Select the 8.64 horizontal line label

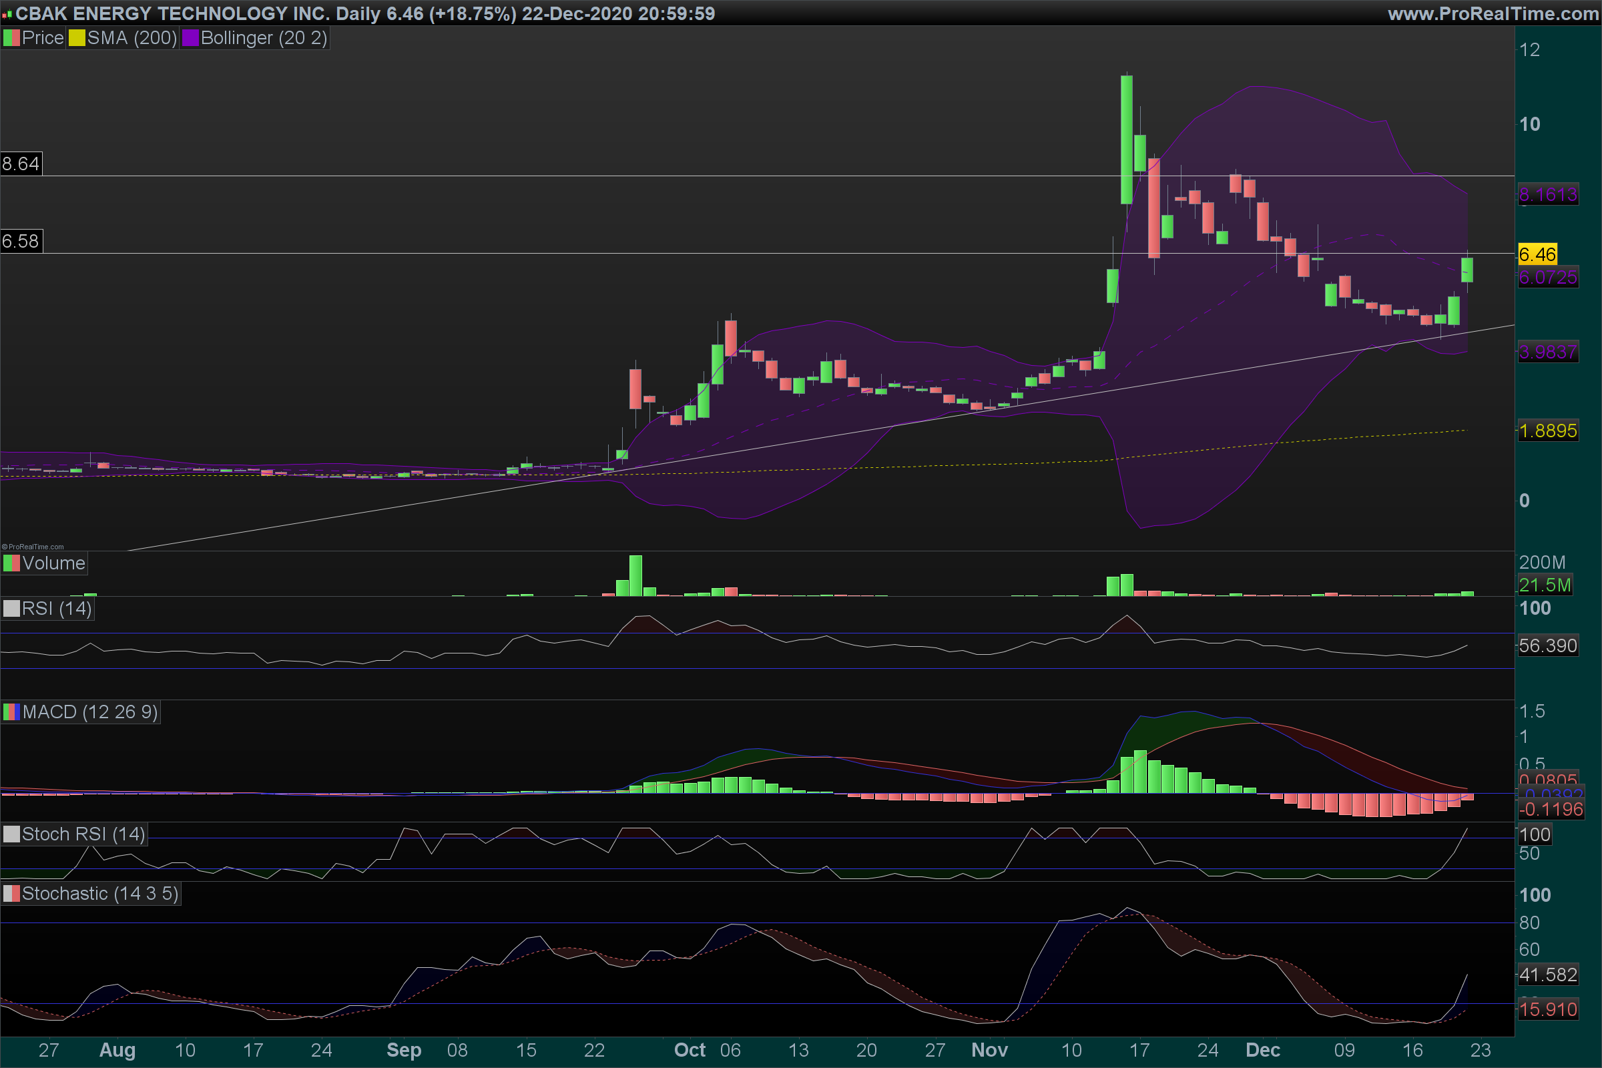(x=21, y=164)
